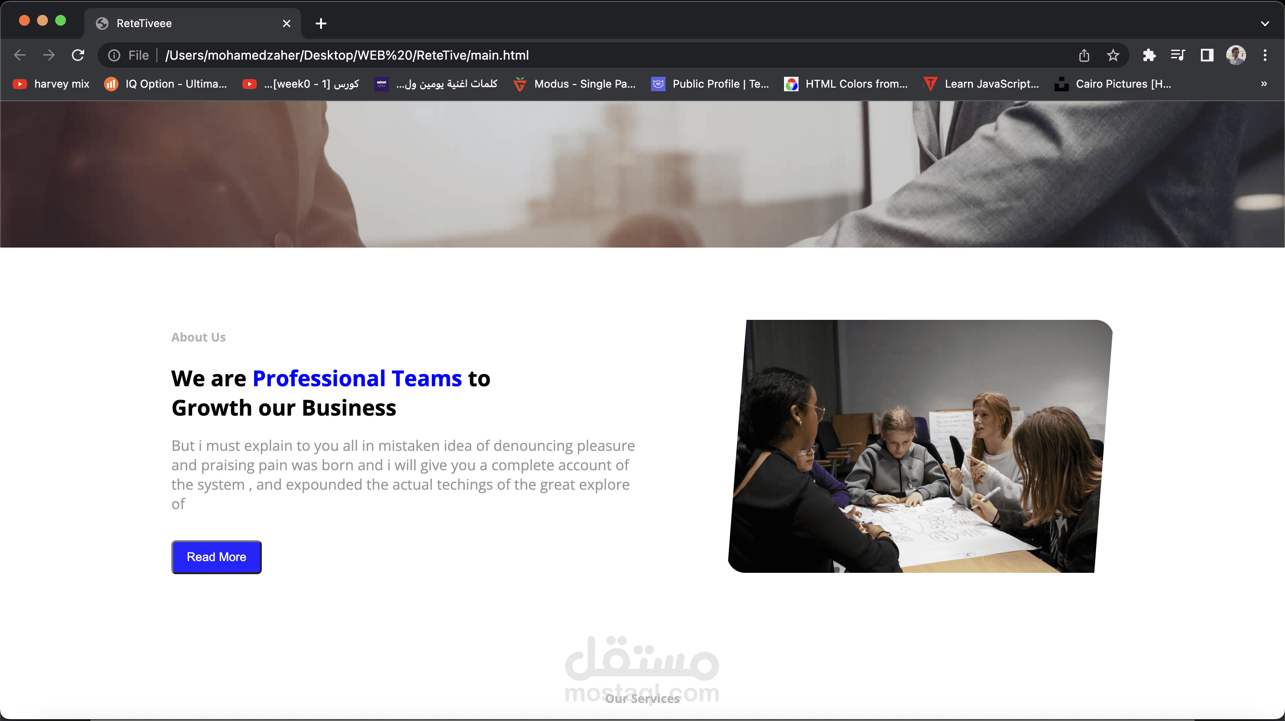Open Chrome three-dot menu
Image resolution: width=1285 pixels, height=721 pixels.
coord(1265,55)
